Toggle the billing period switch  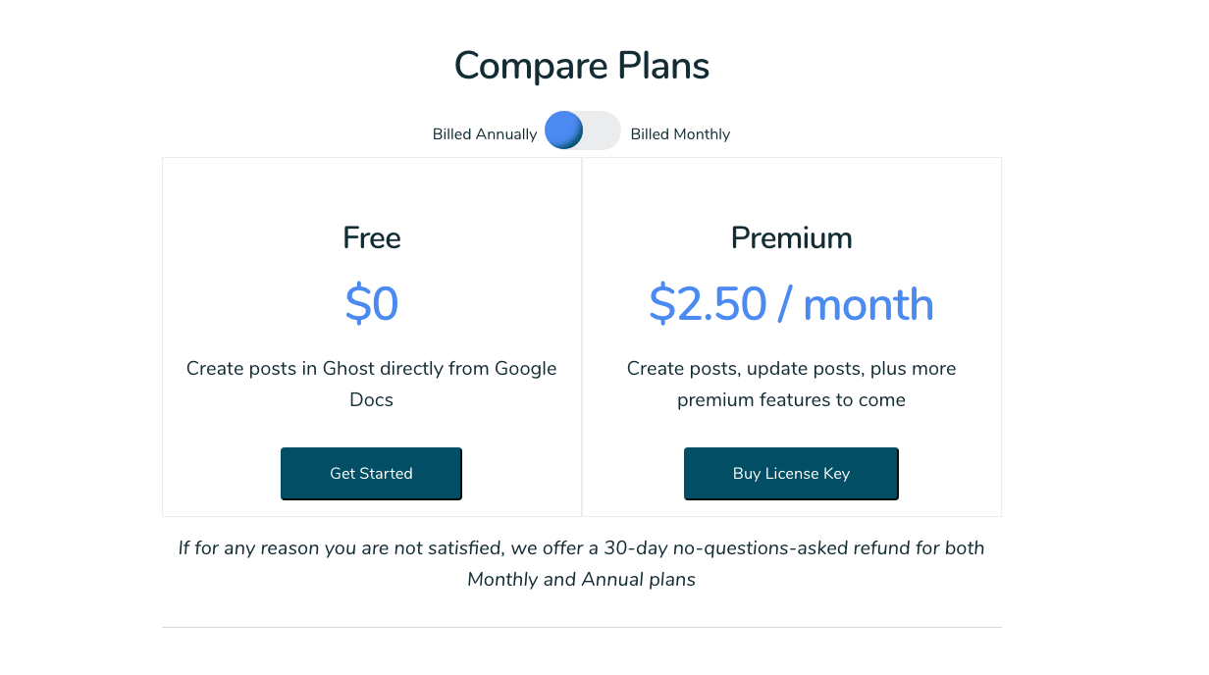click(583, 130)
